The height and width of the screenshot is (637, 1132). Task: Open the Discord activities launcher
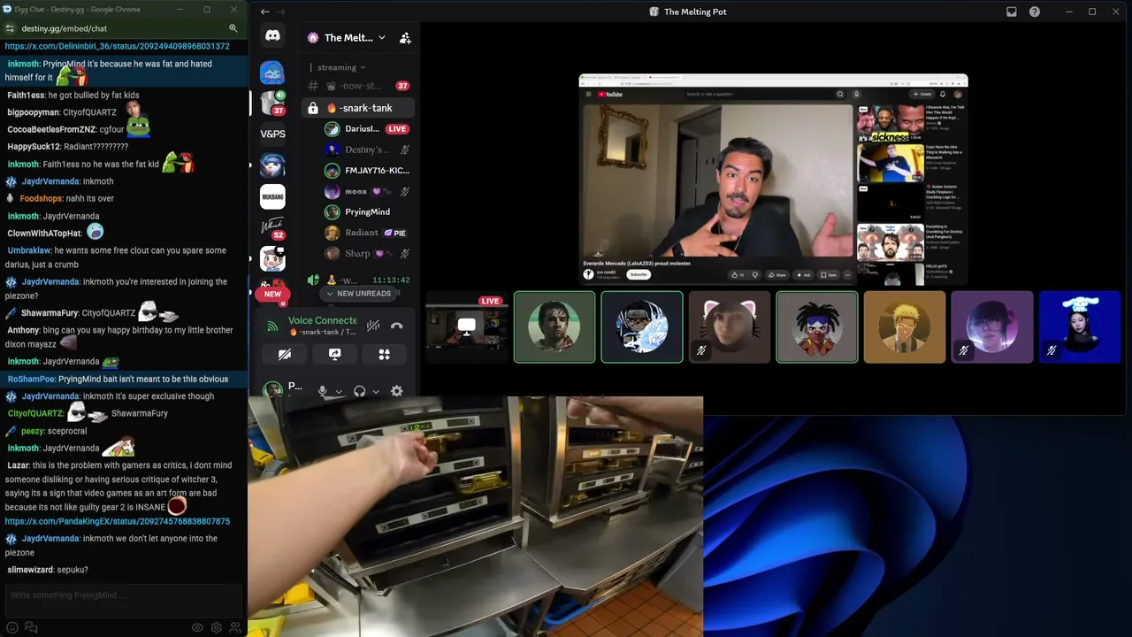(385, 354)
